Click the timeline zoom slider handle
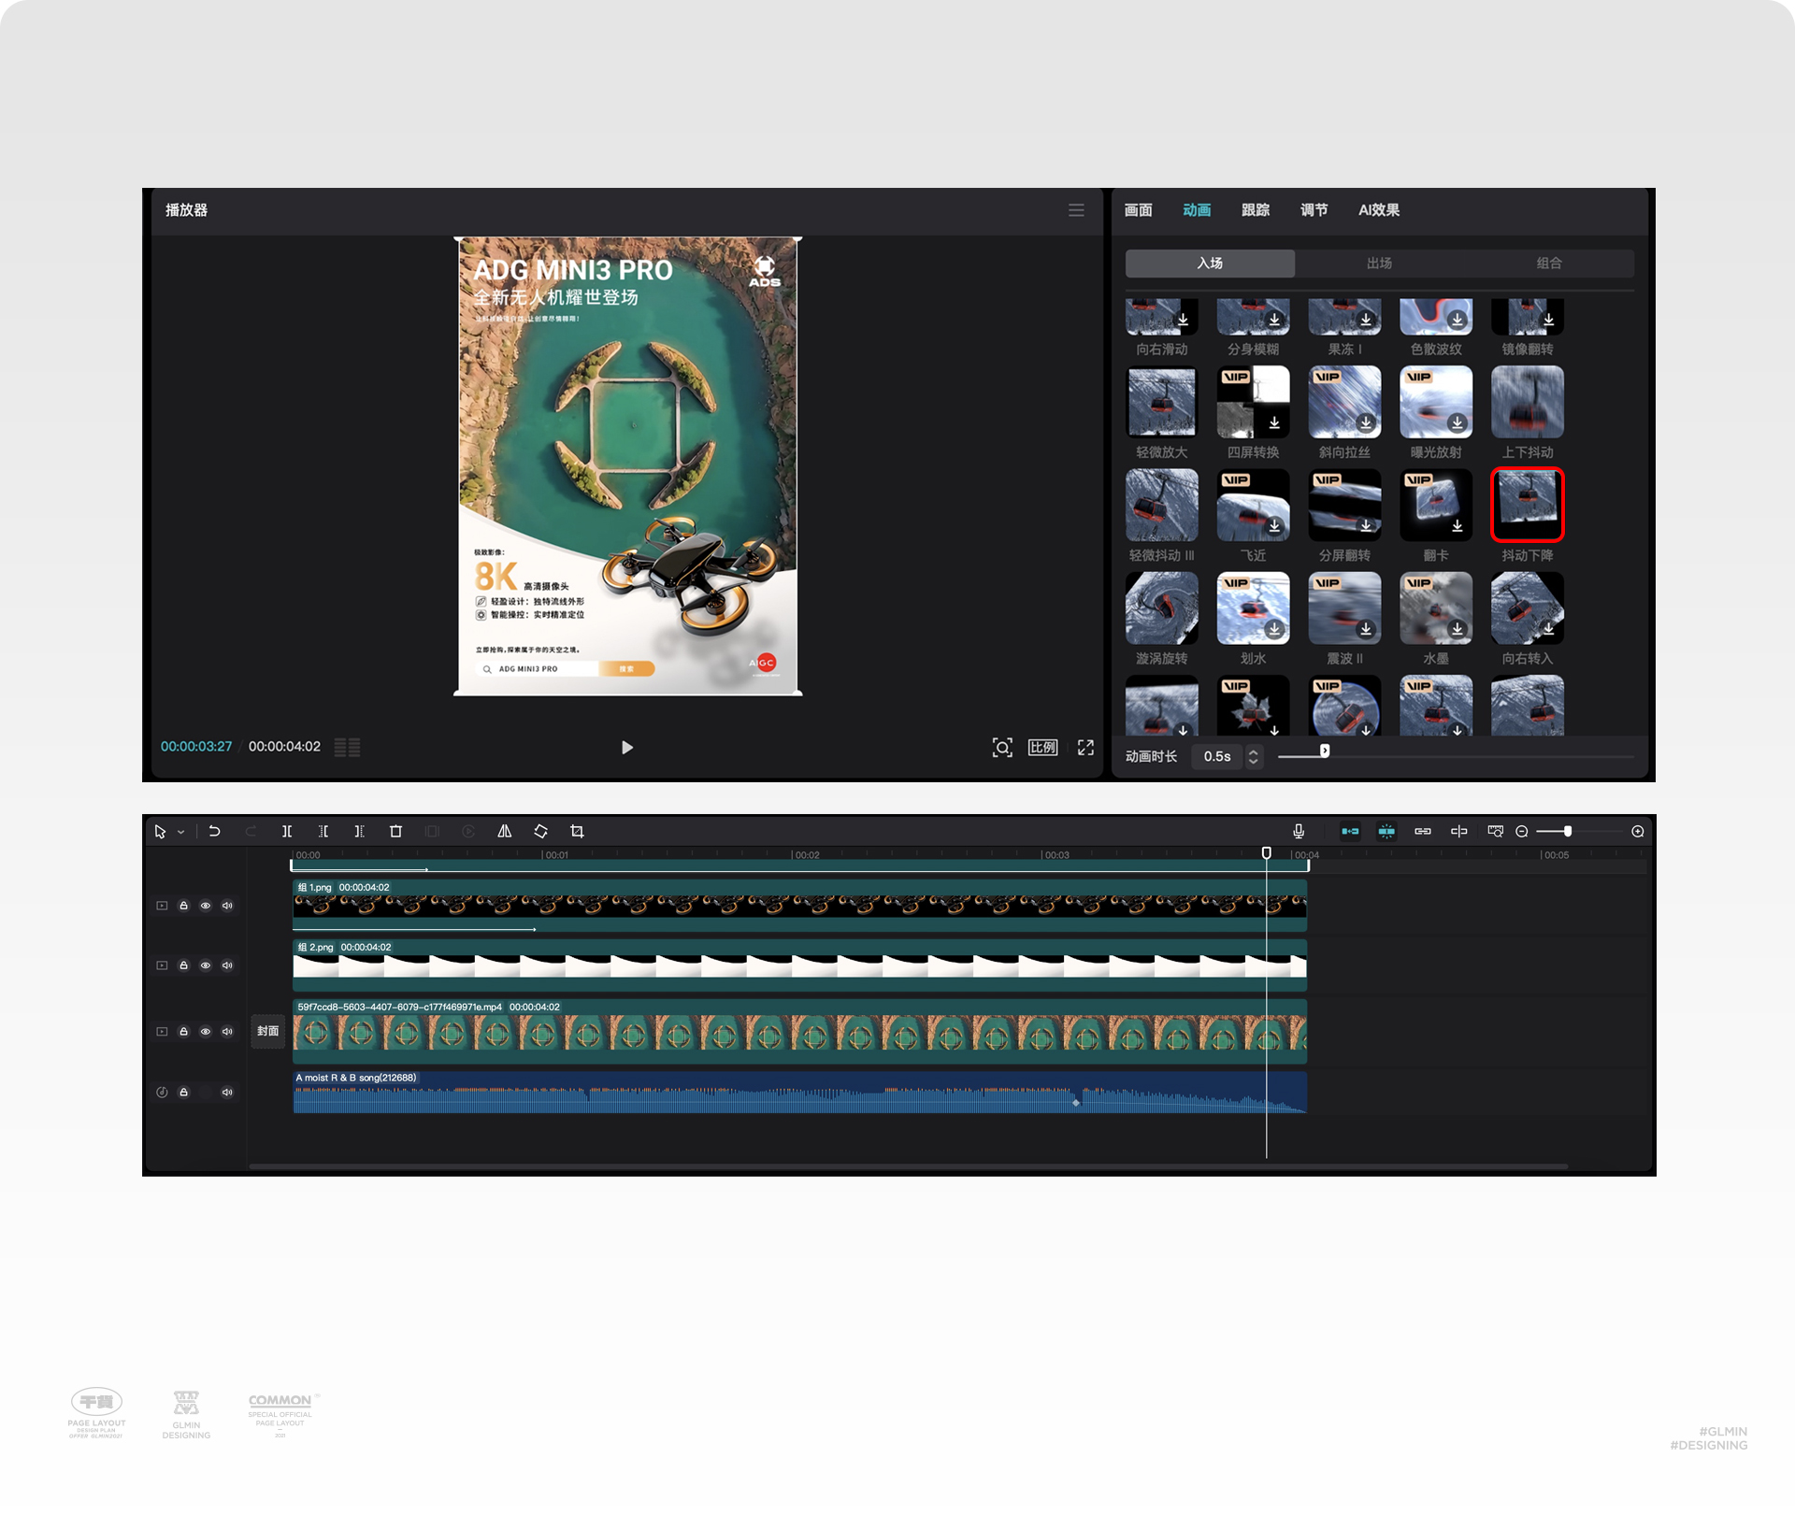The width and height of the screenshot is (1795, 1515). [1568, 831]
